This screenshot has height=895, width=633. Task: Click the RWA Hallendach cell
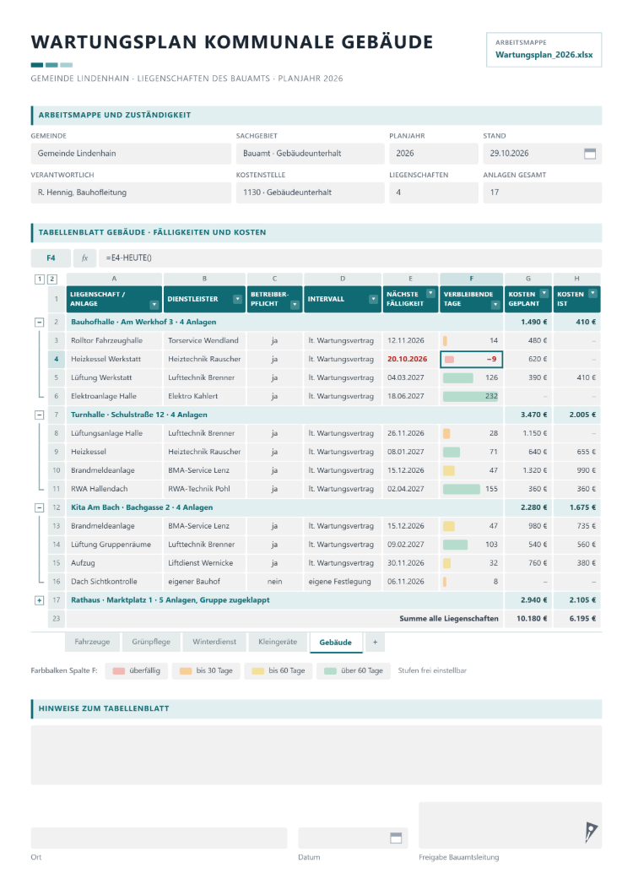[x=114, y=489]
